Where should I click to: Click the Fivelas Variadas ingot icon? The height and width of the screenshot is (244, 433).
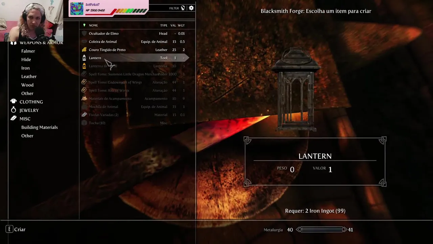pos(84,115)
